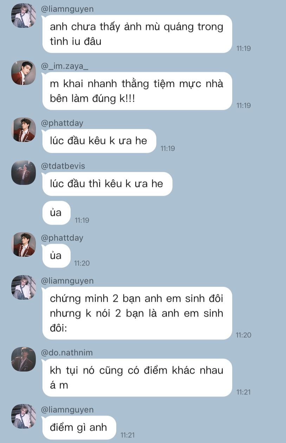Viewport: 286px width, 443px height.
Task: Select the "ủa" bubble from @phattday
Action: pos(56,256)
